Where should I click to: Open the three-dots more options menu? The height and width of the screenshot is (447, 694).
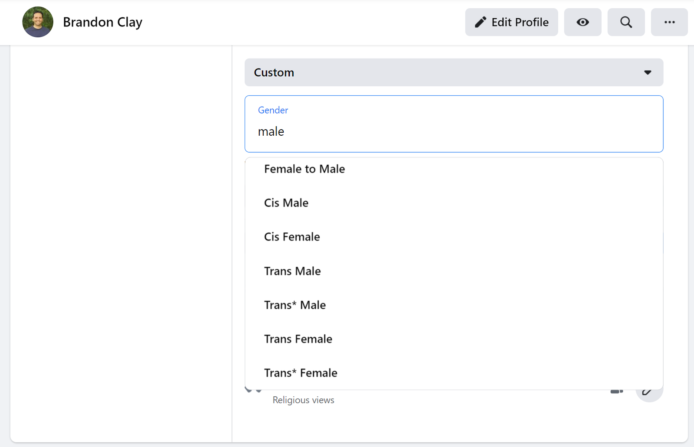click(669, 22)
